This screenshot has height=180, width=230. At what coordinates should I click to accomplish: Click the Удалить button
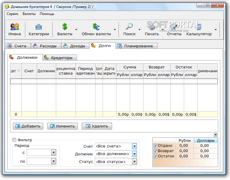[97, 126]
